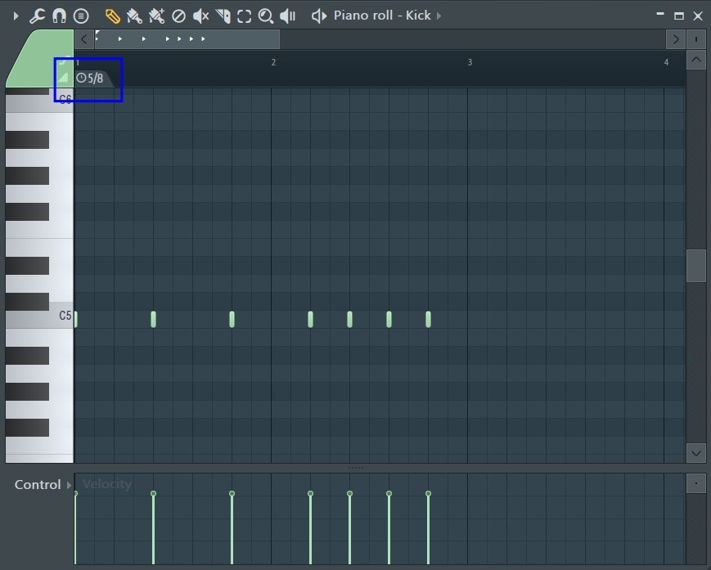Select the Delete tool
The image size is (711, 570).
point(178,15)
